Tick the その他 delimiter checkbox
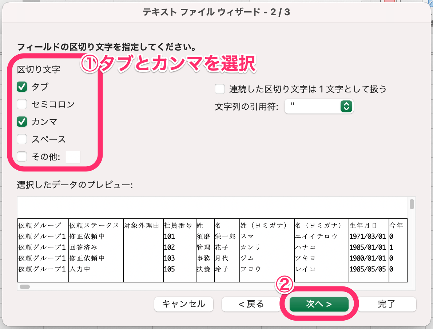433x329 pixels. (22, 156)
